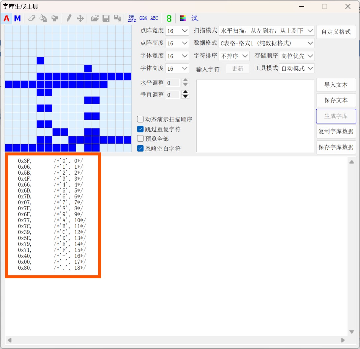Open the 点阵宽度 dropdown
The width and height of the screenshot is (360, 349).
[x=177, y=31]
